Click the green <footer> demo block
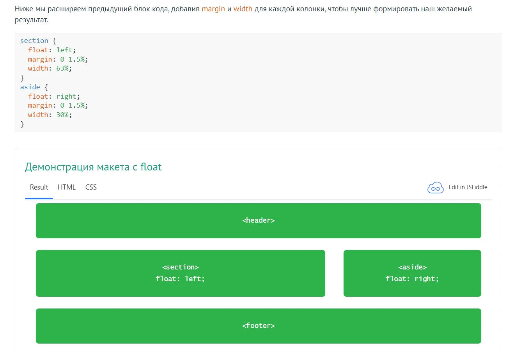The image size is (514, 351). pos(258,326)
